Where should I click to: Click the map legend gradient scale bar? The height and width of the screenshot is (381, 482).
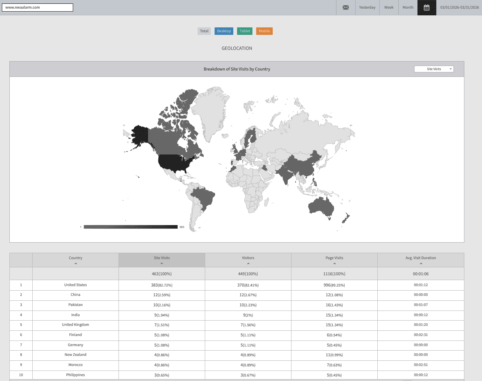tap(131, 227)
